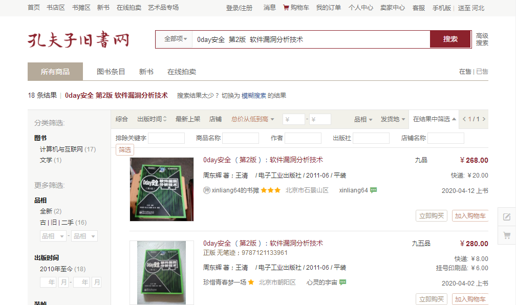Open the 发货地 dropdown
516x305 pixels.
click(393, 119)
